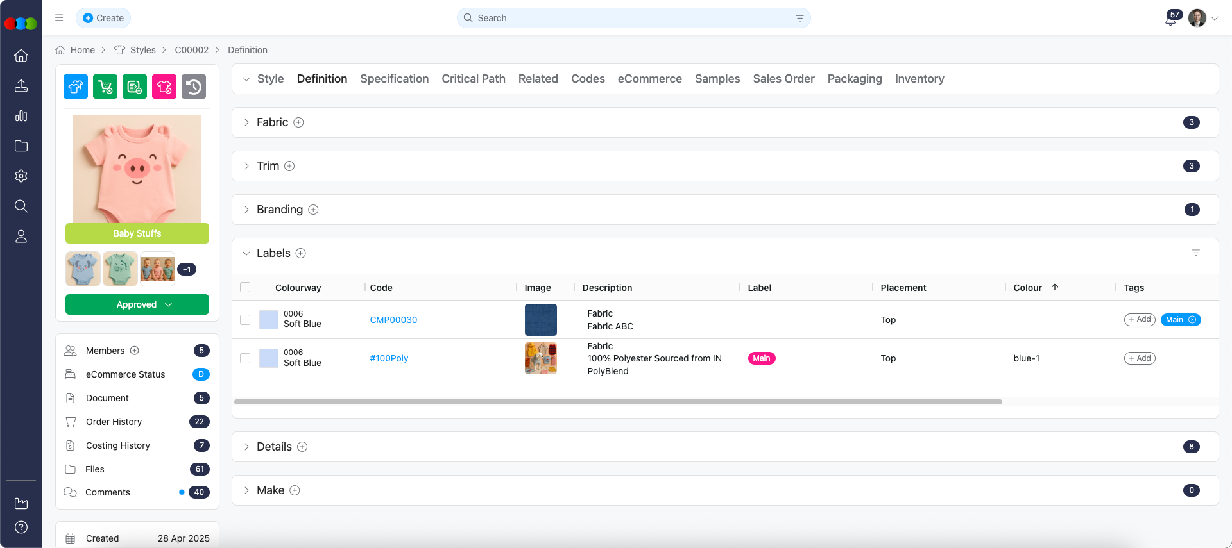Screen dimensions: 1232x548
Task: Click the plus icon next to Labels
Action: tap(300, 253)
